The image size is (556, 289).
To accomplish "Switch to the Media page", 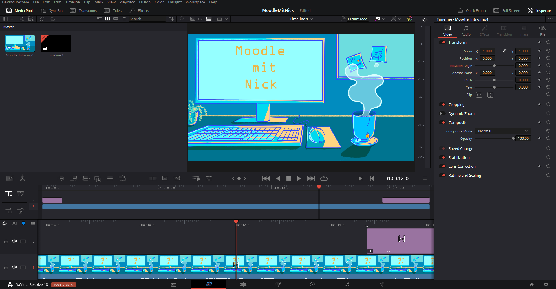I will pyautogui.click(x=173, y=284).
